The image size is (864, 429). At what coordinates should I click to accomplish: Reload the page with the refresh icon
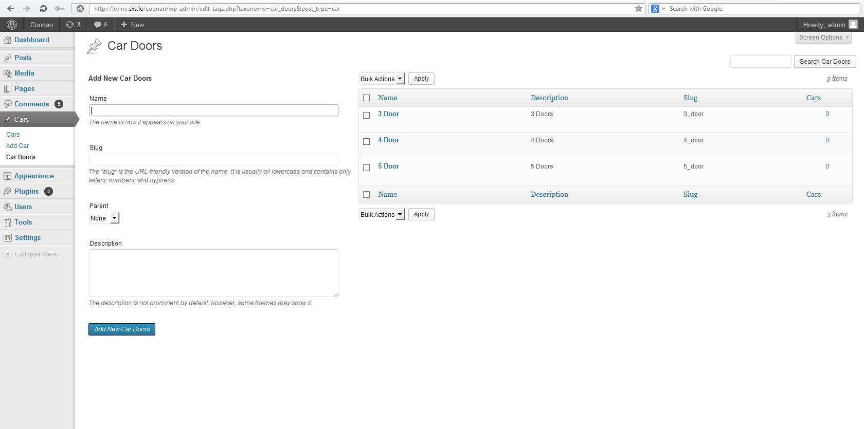tap(43, 9)
